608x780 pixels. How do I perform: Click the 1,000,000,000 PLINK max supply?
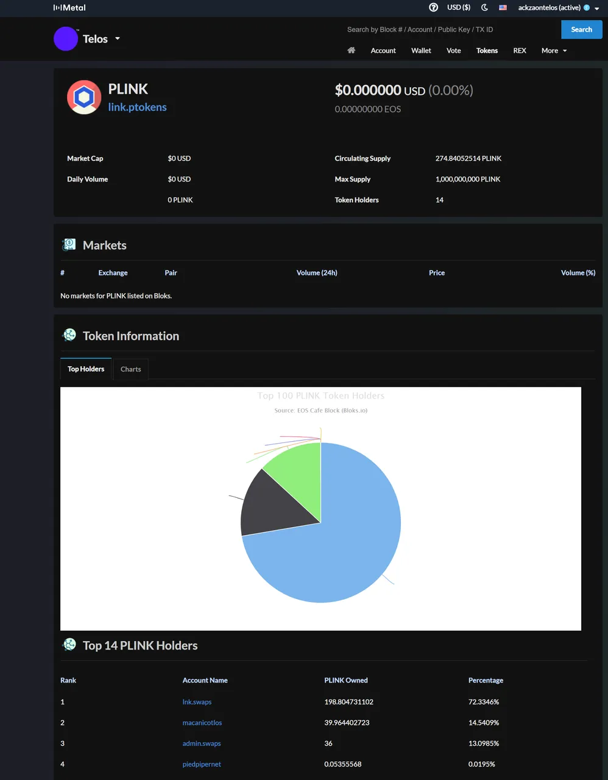click(468, 179)
